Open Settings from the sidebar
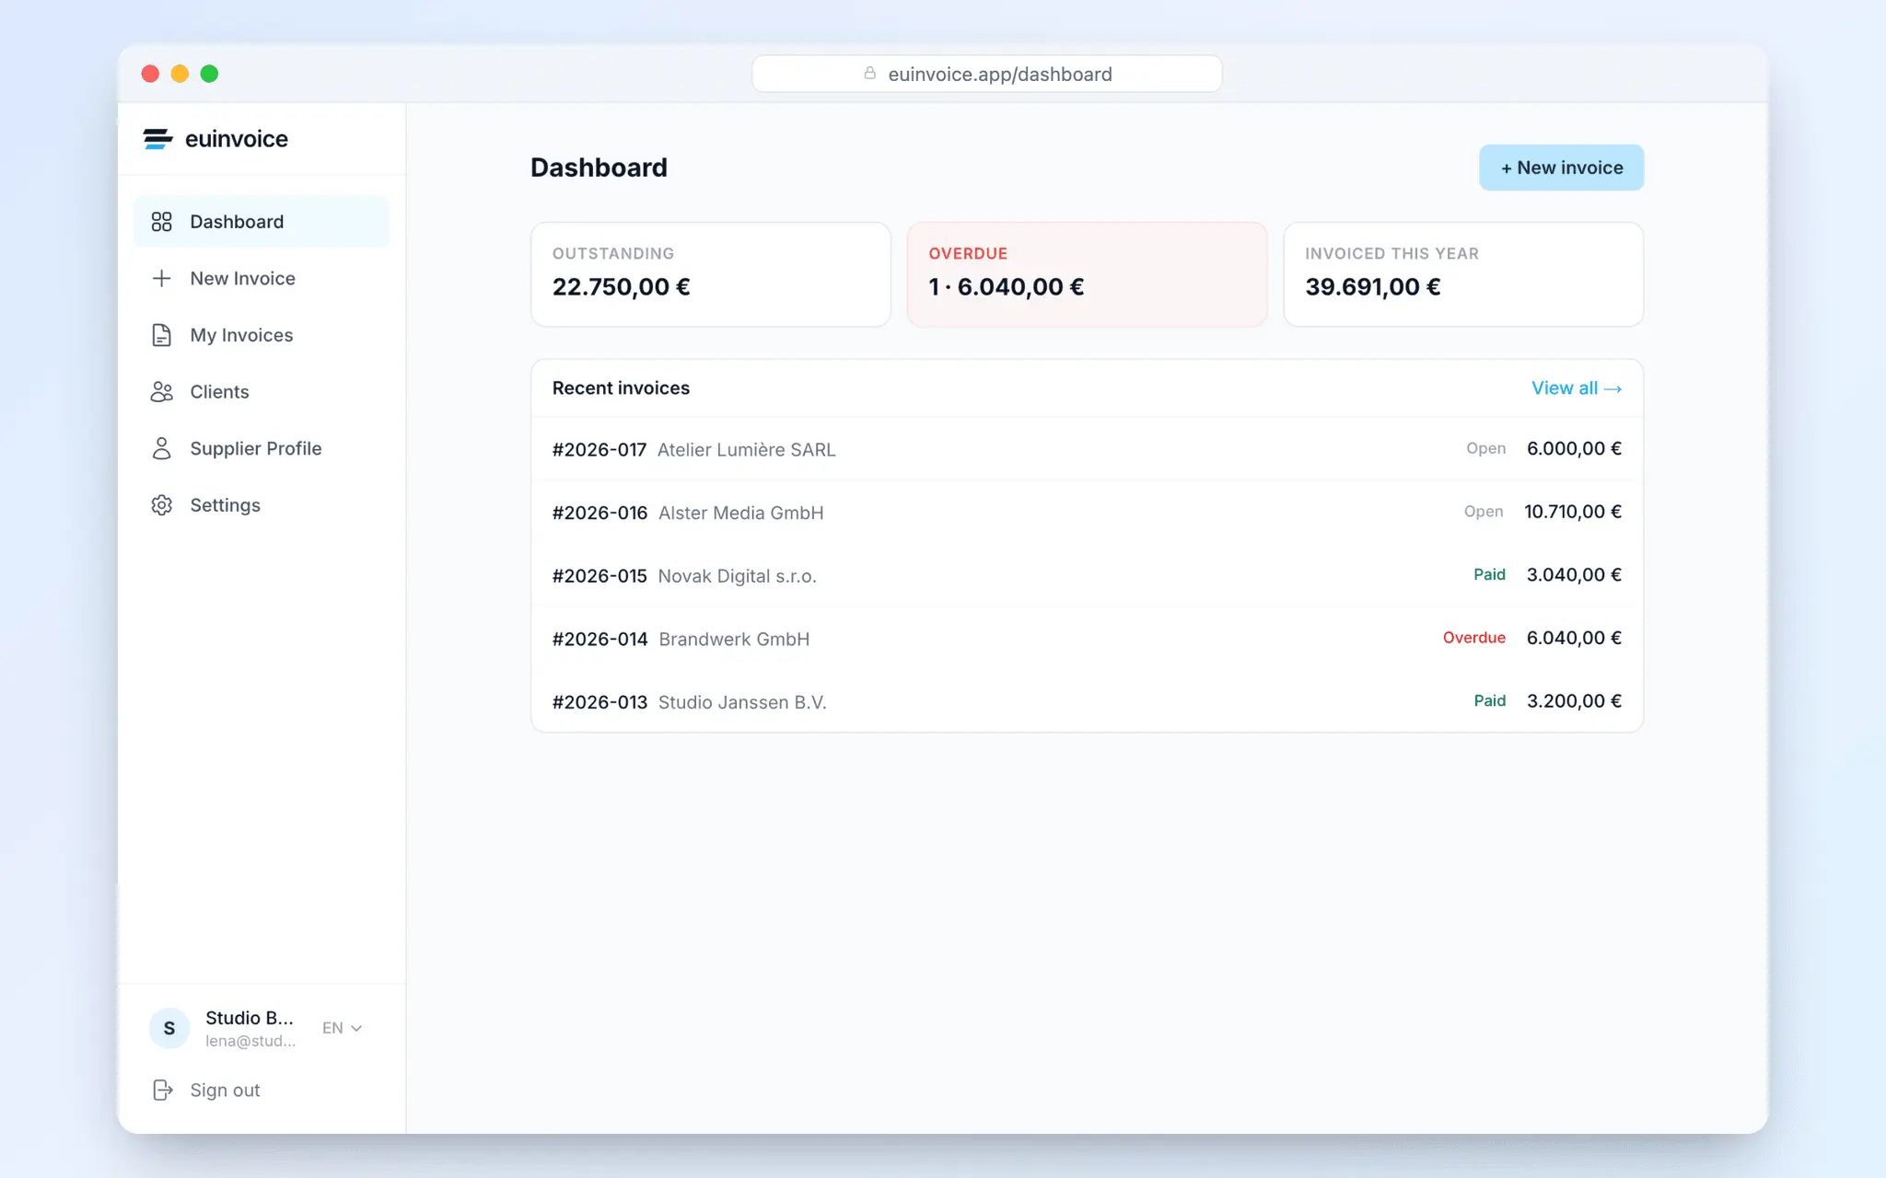Image resolution: width=1886 pixels, height=1178 pixels. pyautogui.click(x=262, y=505)
